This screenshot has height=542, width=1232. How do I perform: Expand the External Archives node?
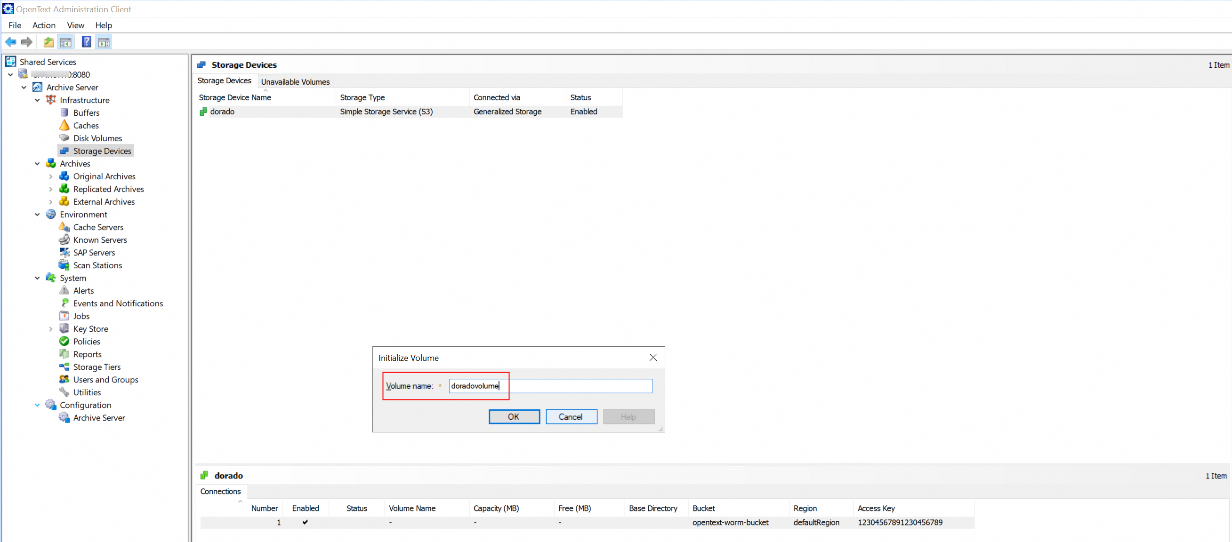[51, 202]
